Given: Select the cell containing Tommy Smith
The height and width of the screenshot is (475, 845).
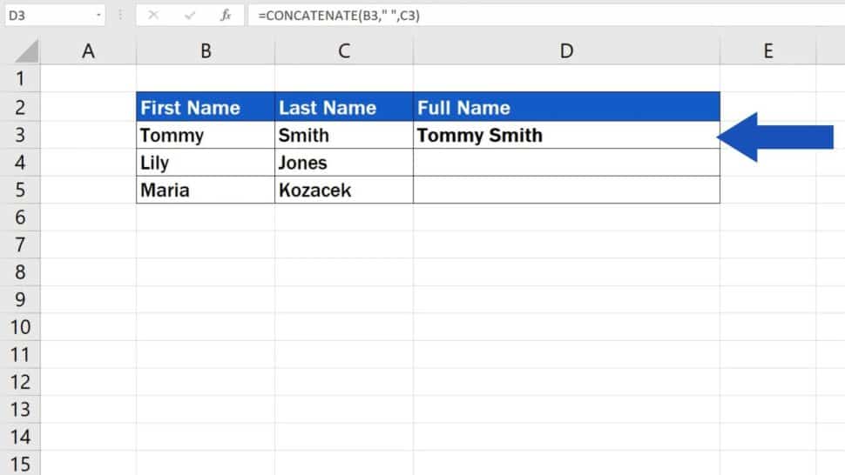Looking at the screenshot, I should point(566,136).
